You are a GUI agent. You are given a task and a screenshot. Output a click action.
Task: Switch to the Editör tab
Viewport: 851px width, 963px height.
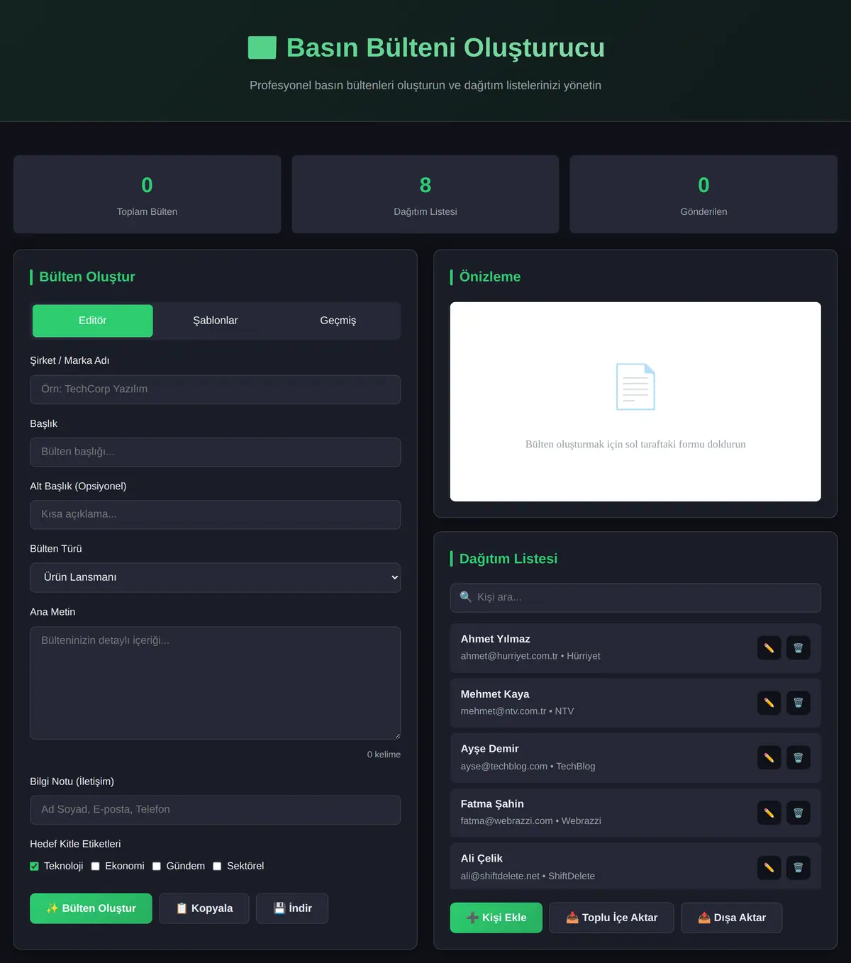click(93, 321)
